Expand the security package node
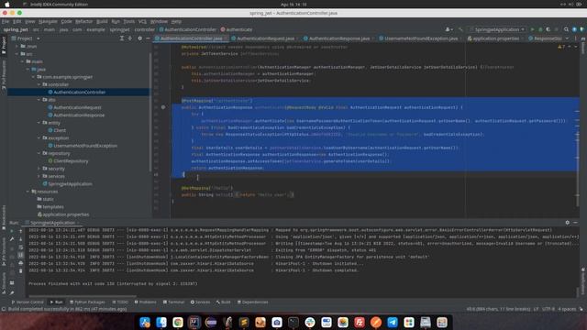The width and height of the screenshot is (587, 330). pos(39,169)
